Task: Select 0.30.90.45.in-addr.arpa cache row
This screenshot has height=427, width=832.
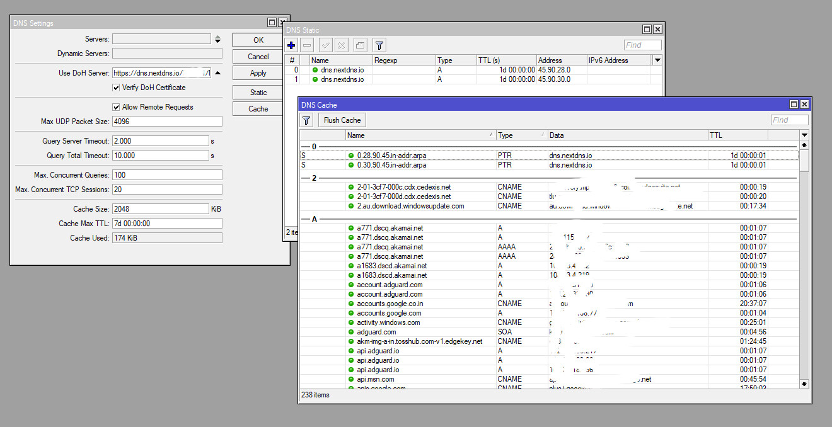Action: (549, 165)
